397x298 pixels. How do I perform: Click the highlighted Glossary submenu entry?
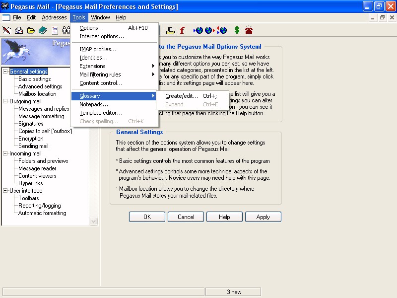click(114, 96)
